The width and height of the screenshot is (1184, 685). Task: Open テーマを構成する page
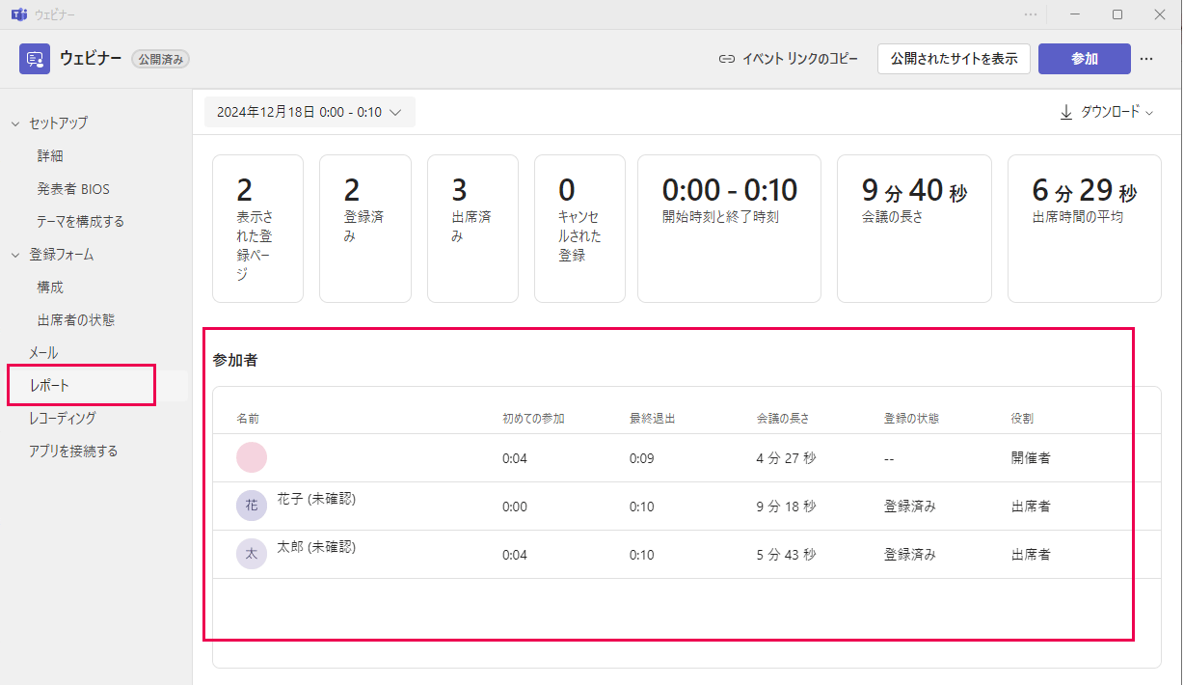(x=80, y=222)
